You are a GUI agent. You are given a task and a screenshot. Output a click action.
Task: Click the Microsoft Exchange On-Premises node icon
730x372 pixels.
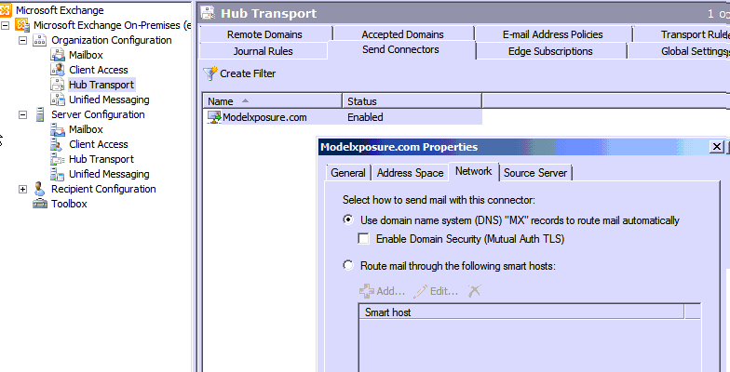(22, 24)
